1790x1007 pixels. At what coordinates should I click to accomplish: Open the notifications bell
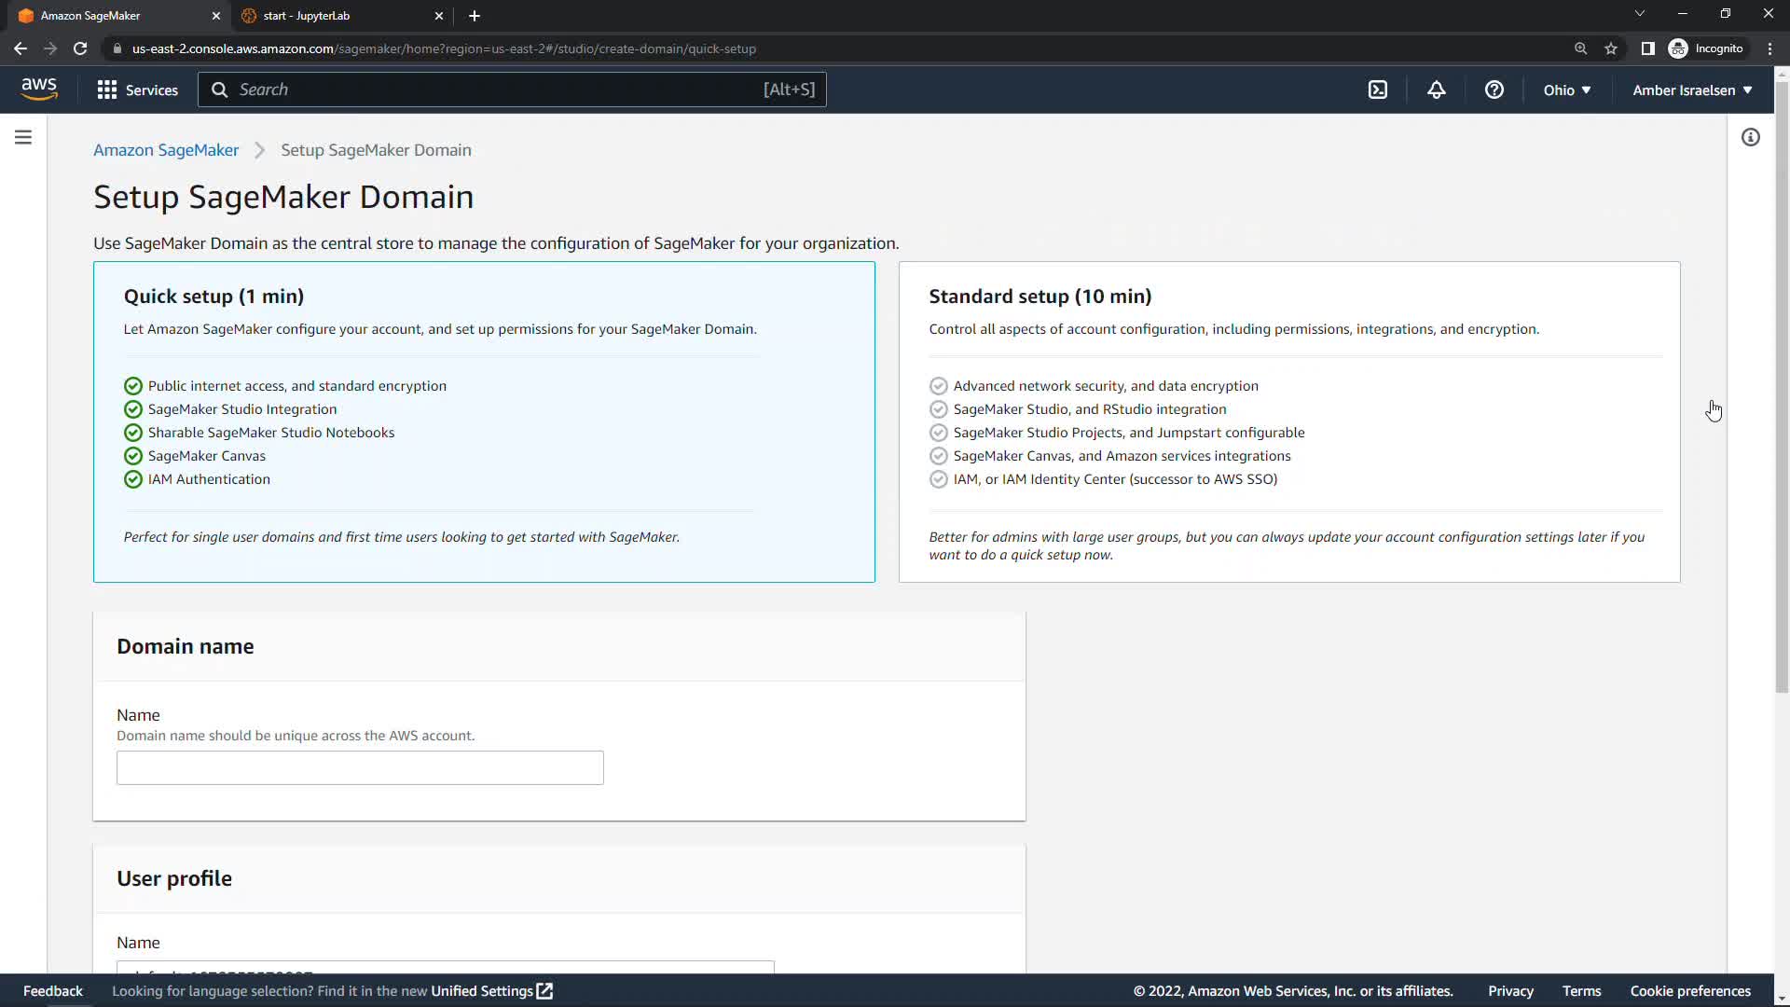[x=1436, y=90]
